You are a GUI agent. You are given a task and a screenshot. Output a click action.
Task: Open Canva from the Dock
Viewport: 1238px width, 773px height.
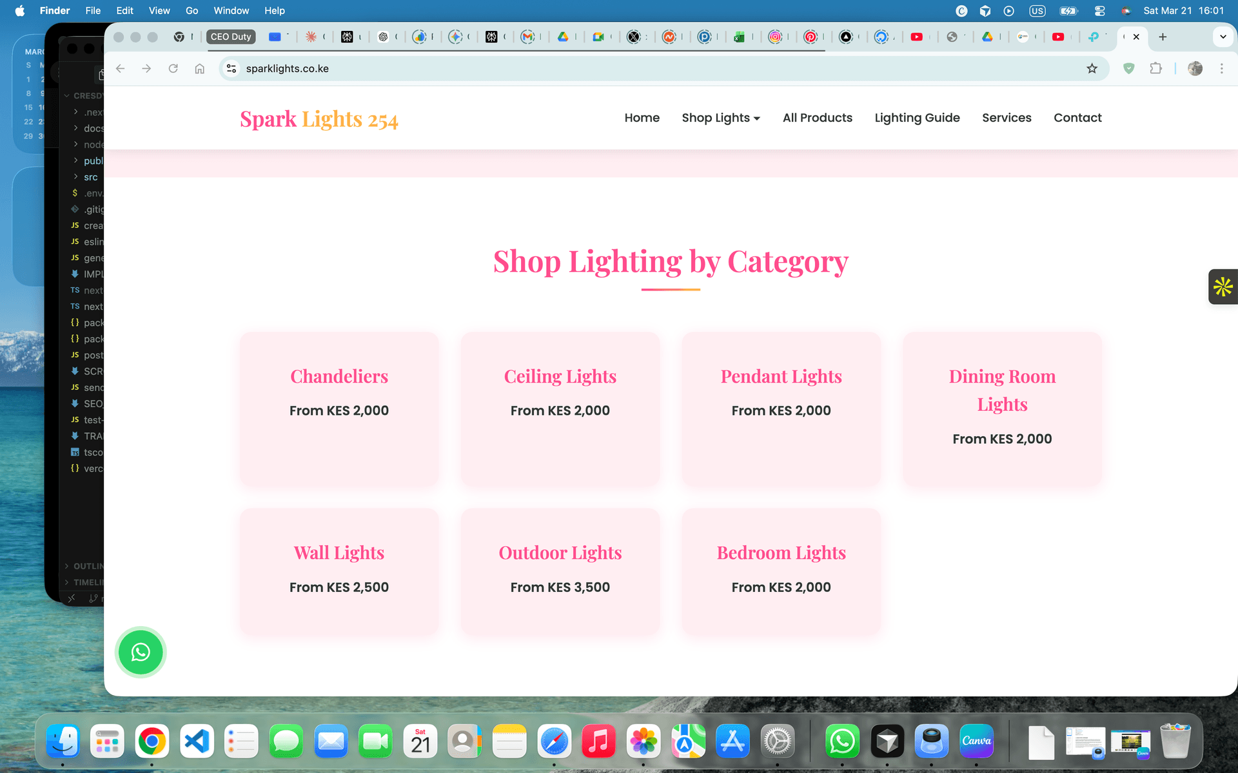976,741
